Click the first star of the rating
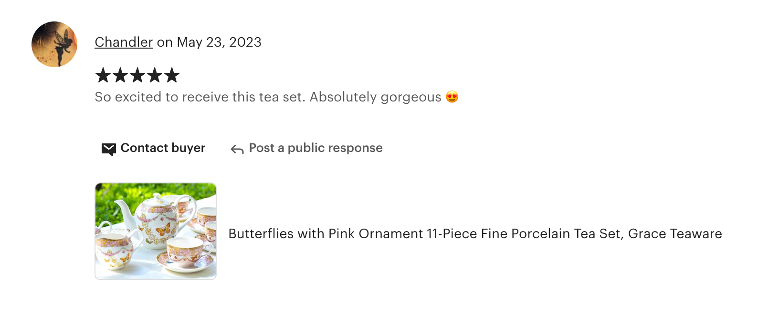 point(103,75)
